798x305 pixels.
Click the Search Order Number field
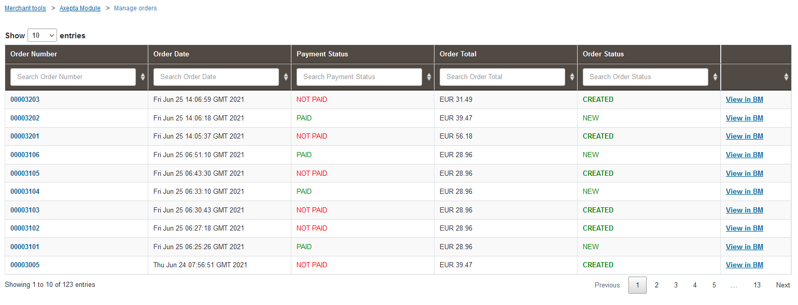tap(73, 77)
